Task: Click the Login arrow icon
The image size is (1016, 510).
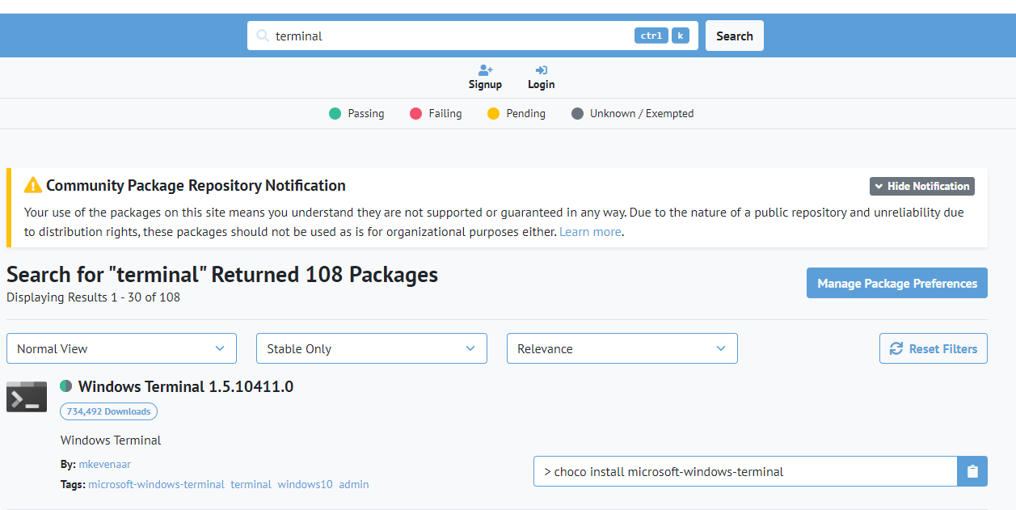Action: (x=542, y=70)
